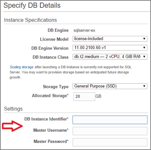Viewport: 151px width, 150px height.
Task: Click the DB Engine Version dropdown arrow
Action: pos(144,48)
